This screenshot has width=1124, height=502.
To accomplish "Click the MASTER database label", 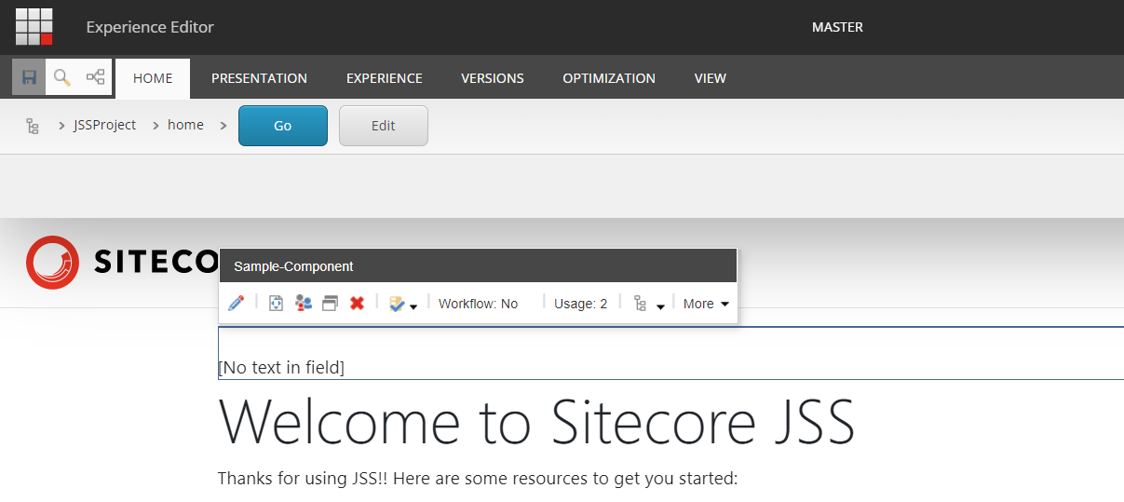I will click(x=837, y=27).
